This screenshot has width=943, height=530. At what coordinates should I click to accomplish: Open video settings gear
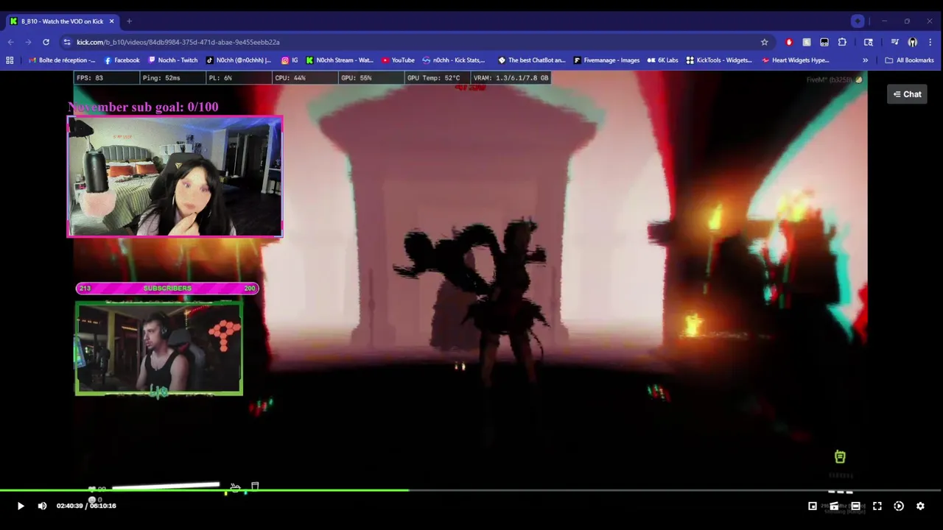coord(920,506)
